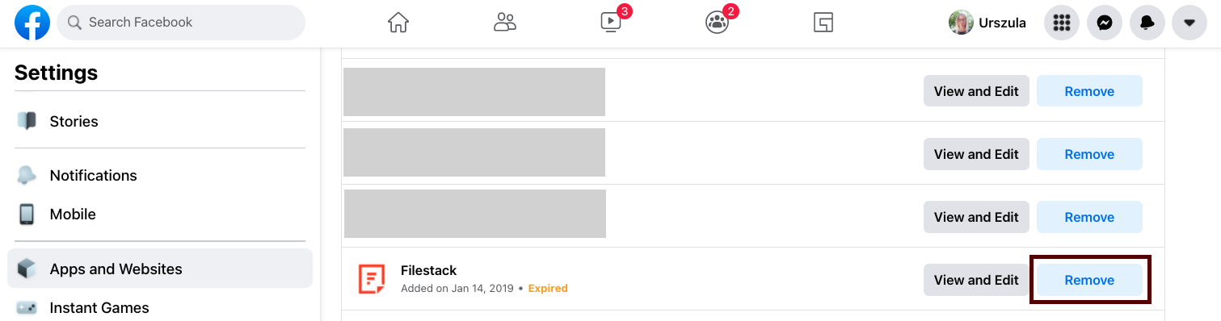Open the Friends icon in the top bar
The image size is (1221, 321).
(x=505, y=23)
